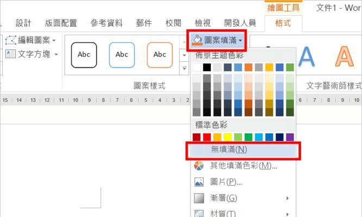Open the 圖案填滿 dropdown arrow
Screen dimensions: 362x217
click(240, 41)
